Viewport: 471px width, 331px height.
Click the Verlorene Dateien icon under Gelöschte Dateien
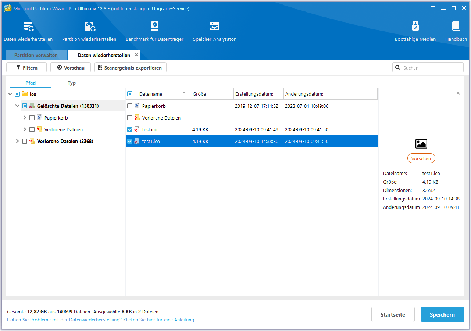click(39, 129)
